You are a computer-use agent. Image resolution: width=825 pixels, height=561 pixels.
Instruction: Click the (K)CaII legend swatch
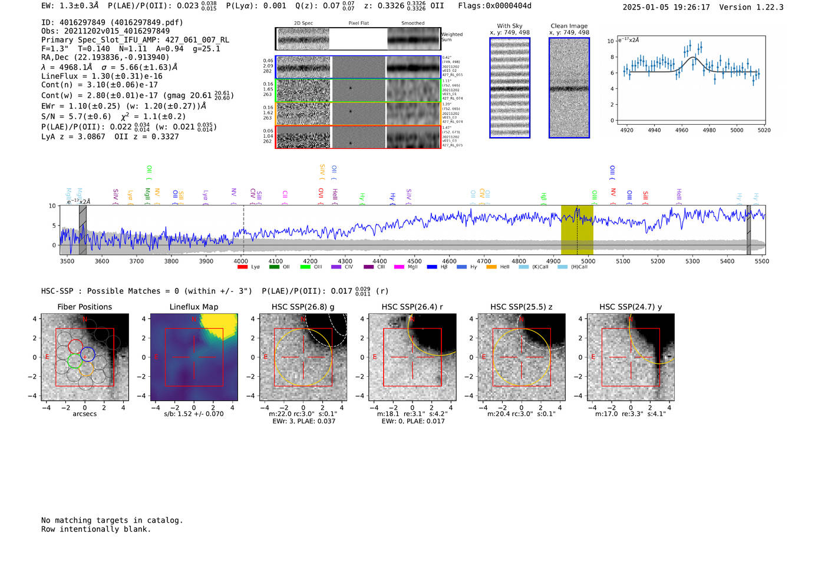click(x=523, y=267)
